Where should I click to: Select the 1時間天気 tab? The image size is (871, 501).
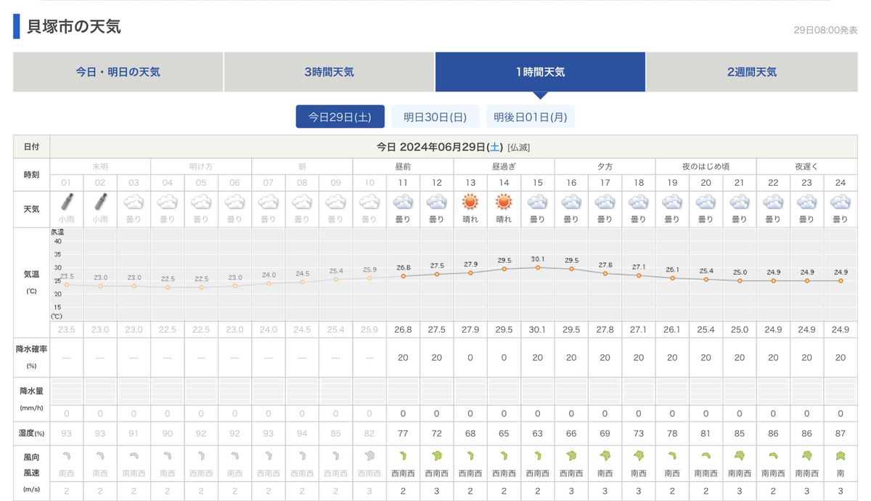click(x=540, y=72)
